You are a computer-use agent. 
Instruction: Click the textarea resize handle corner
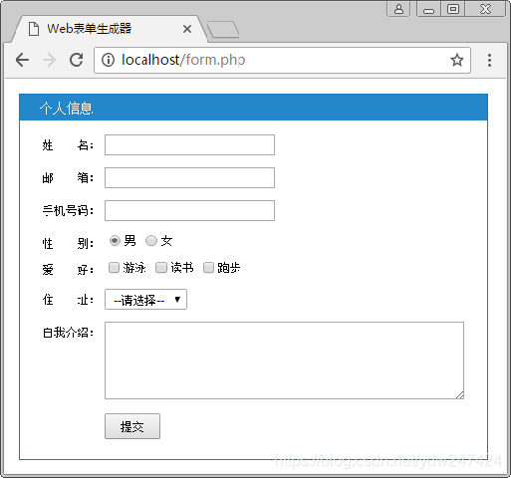460,394
